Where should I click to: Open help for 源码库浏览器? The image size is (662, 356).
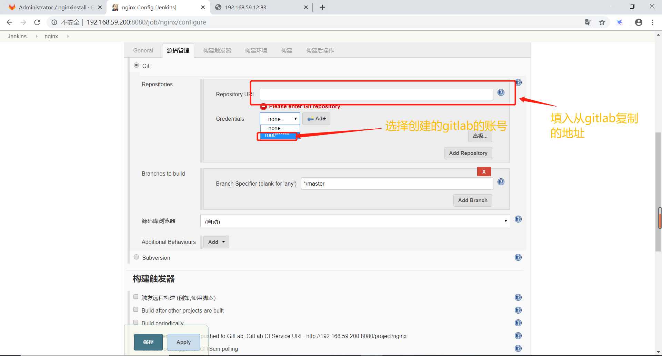coord(518,219)
